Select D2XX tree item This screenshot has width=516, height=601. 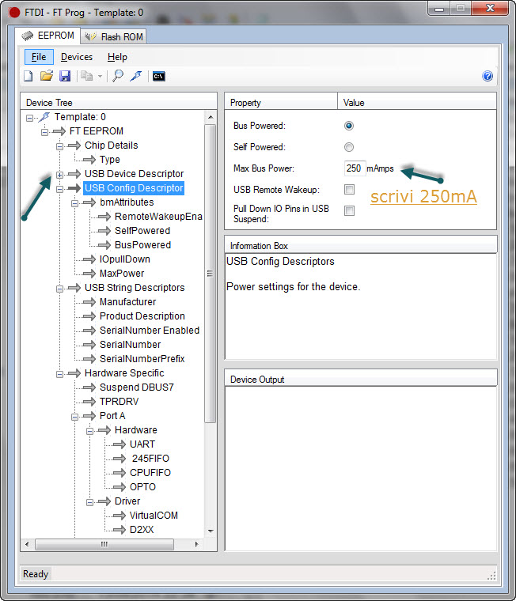pyautogui.click(x=142, y=530)
